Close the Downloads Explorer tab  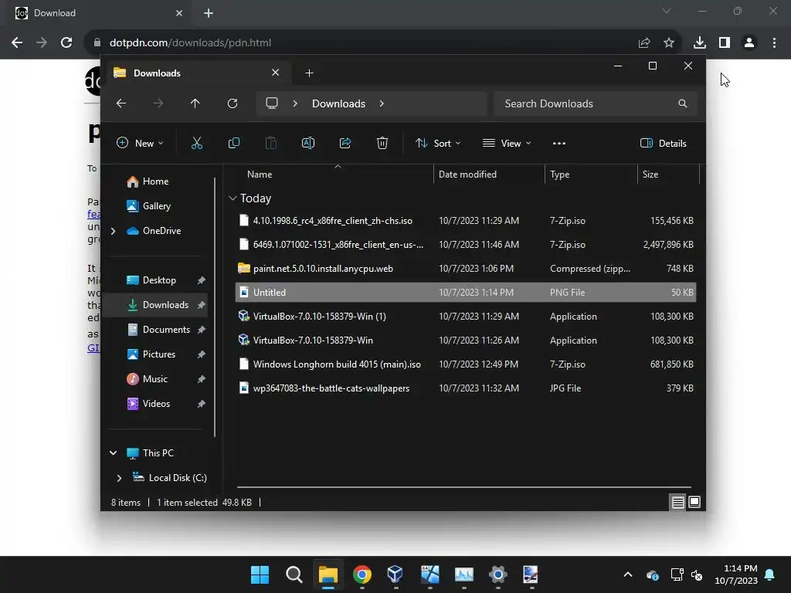point(276,73)
